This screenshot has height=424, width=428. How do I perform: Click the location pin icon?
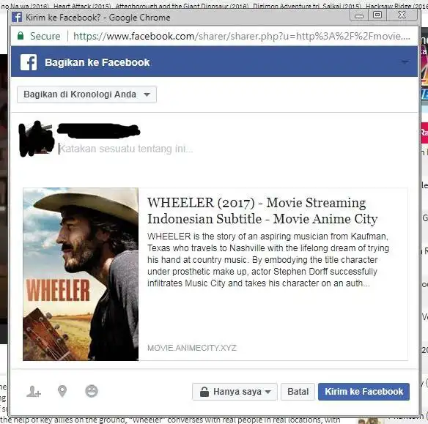[62, 392]
